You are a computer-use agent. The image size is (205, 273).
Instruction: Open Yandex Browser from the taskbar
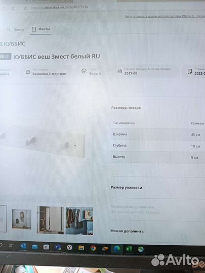[69, 247]
